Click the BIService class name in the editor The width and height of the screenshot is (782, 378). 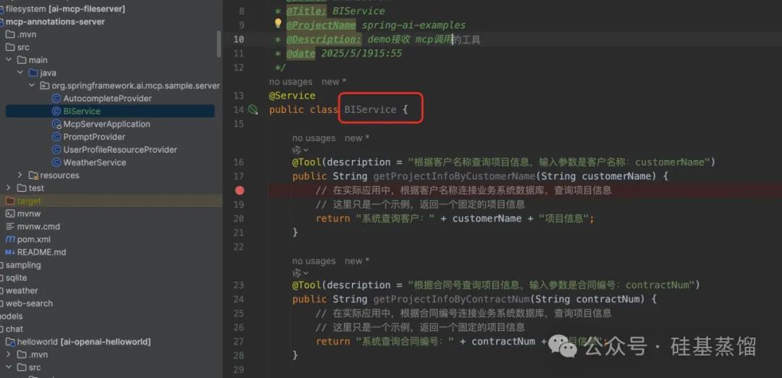tap(371, 109)
